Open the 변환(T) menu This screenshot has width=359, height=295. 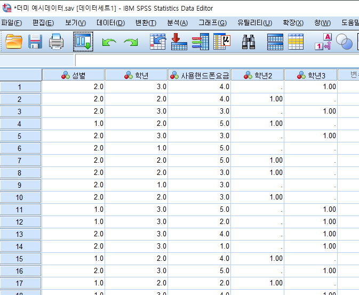[146, 23]
